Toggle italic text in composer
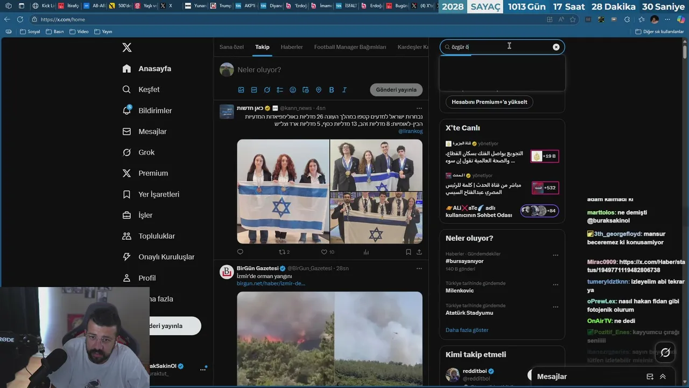This screenshot has width=689, height=388. [x=344, y=90]
